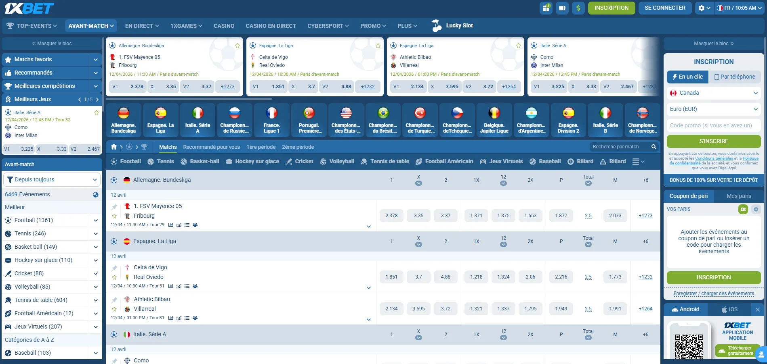Close the mobile app panel
The width and height of the screenshot is (767, 364).
[x=758, y=310]
